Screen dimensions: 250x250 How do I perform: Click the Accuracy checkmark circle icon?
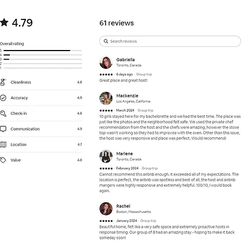(x=3, y=98)
